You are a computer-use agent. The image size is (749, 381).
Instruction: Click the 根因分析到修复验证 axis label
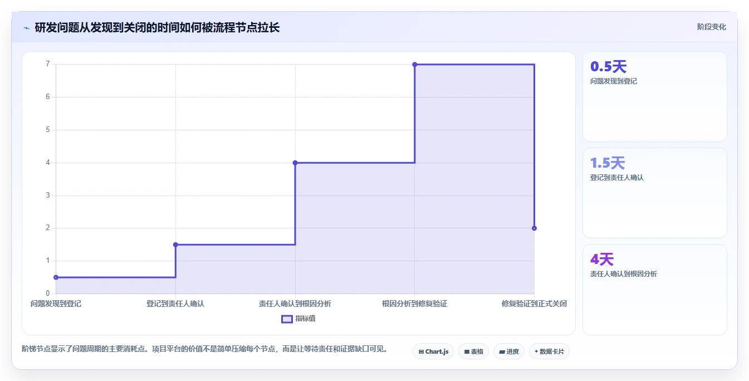(415, 304)
